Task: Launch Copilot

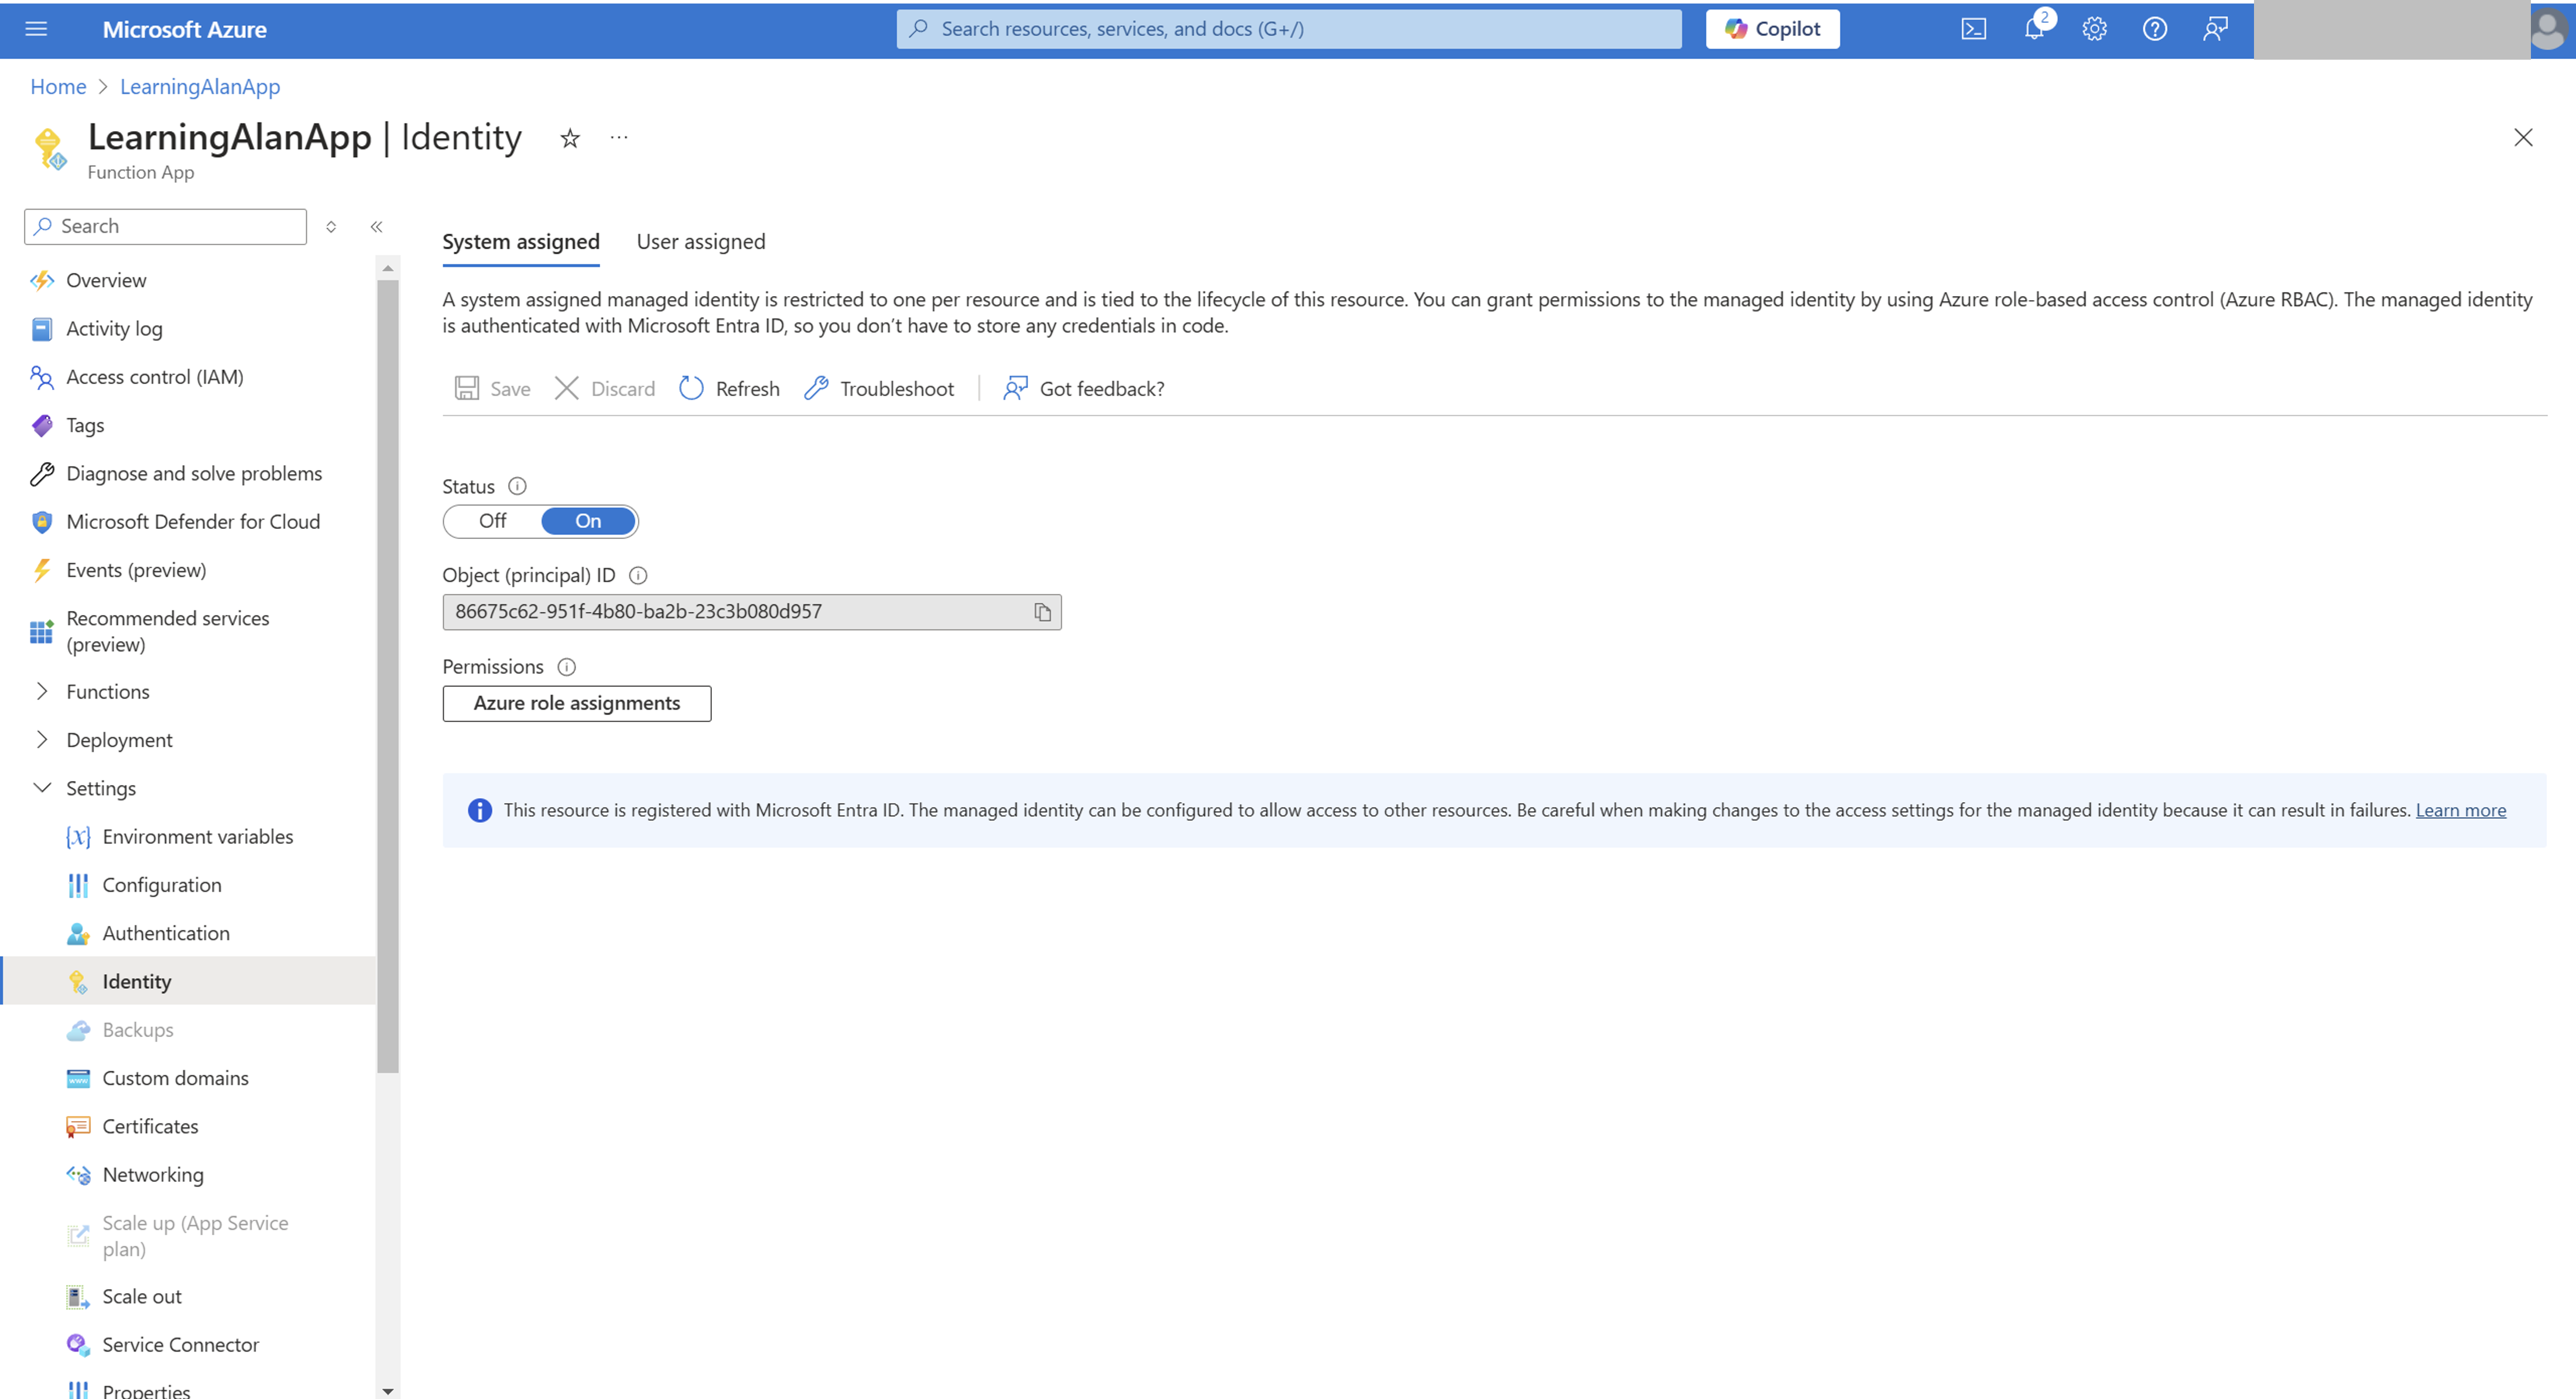Action: (x=1772, y=29)
